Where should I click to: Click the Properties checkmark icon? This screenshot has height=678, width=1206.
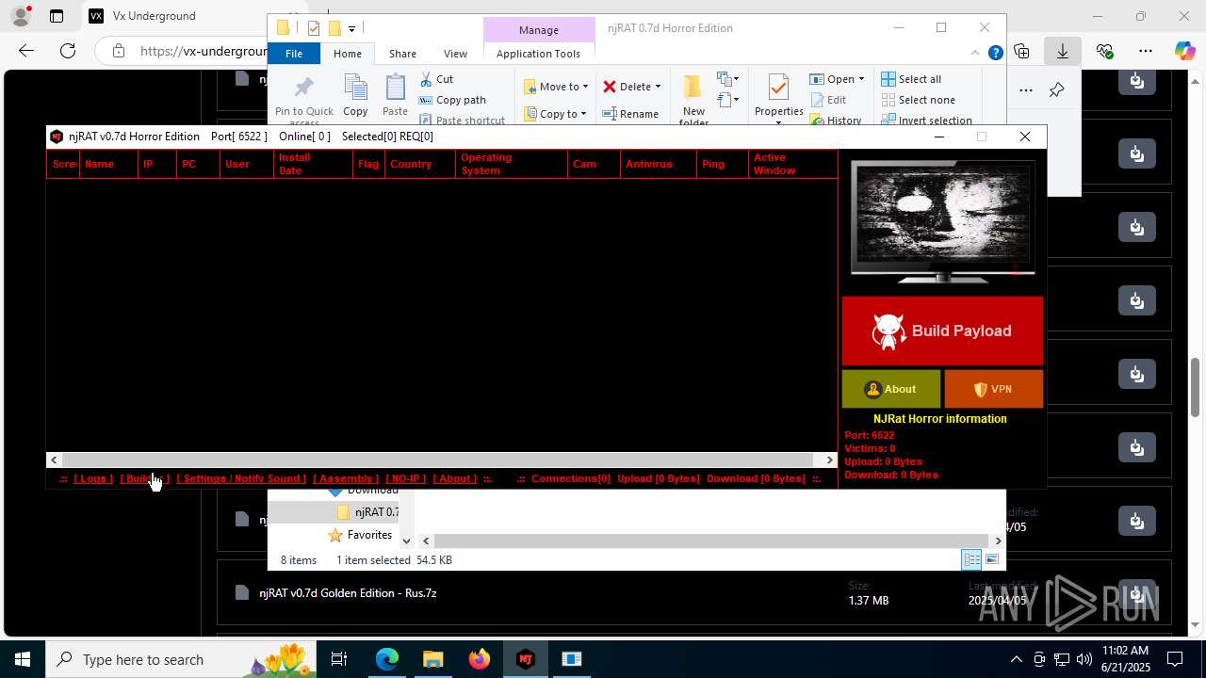click(778, 89)
